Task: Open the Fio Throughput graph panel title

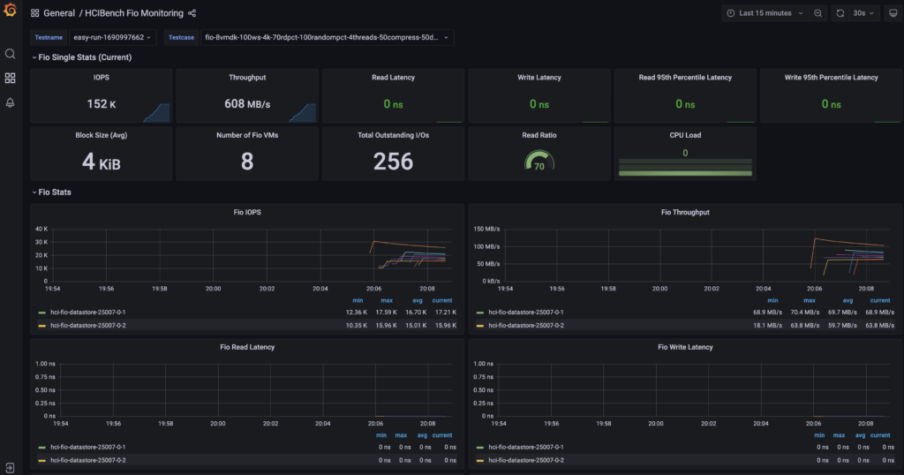Action: tap(685, 212)
